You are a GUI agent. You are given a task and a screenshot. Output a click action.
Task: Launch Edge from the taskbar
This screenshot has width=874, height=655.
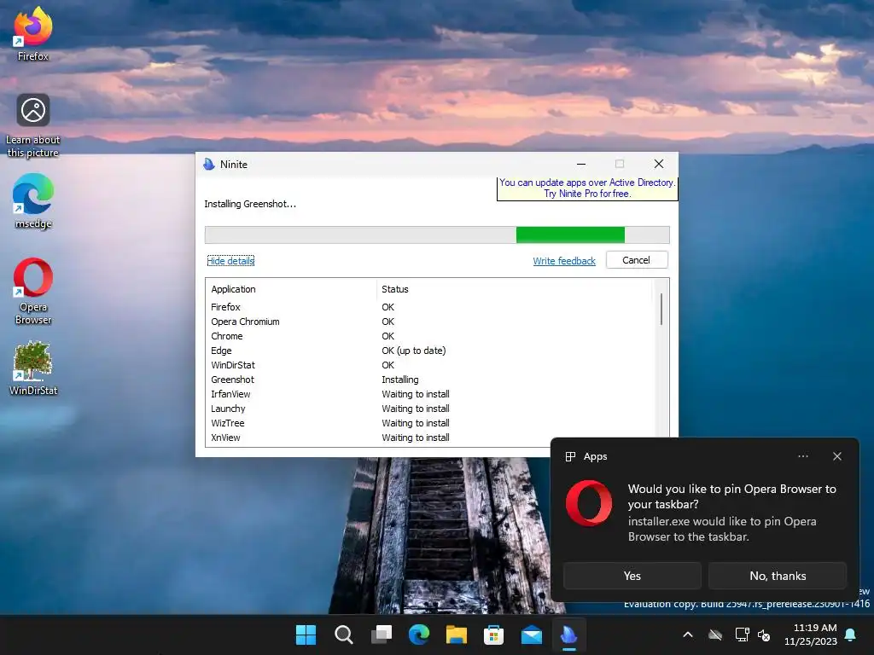pyautogui.click(x=418, y=635)
